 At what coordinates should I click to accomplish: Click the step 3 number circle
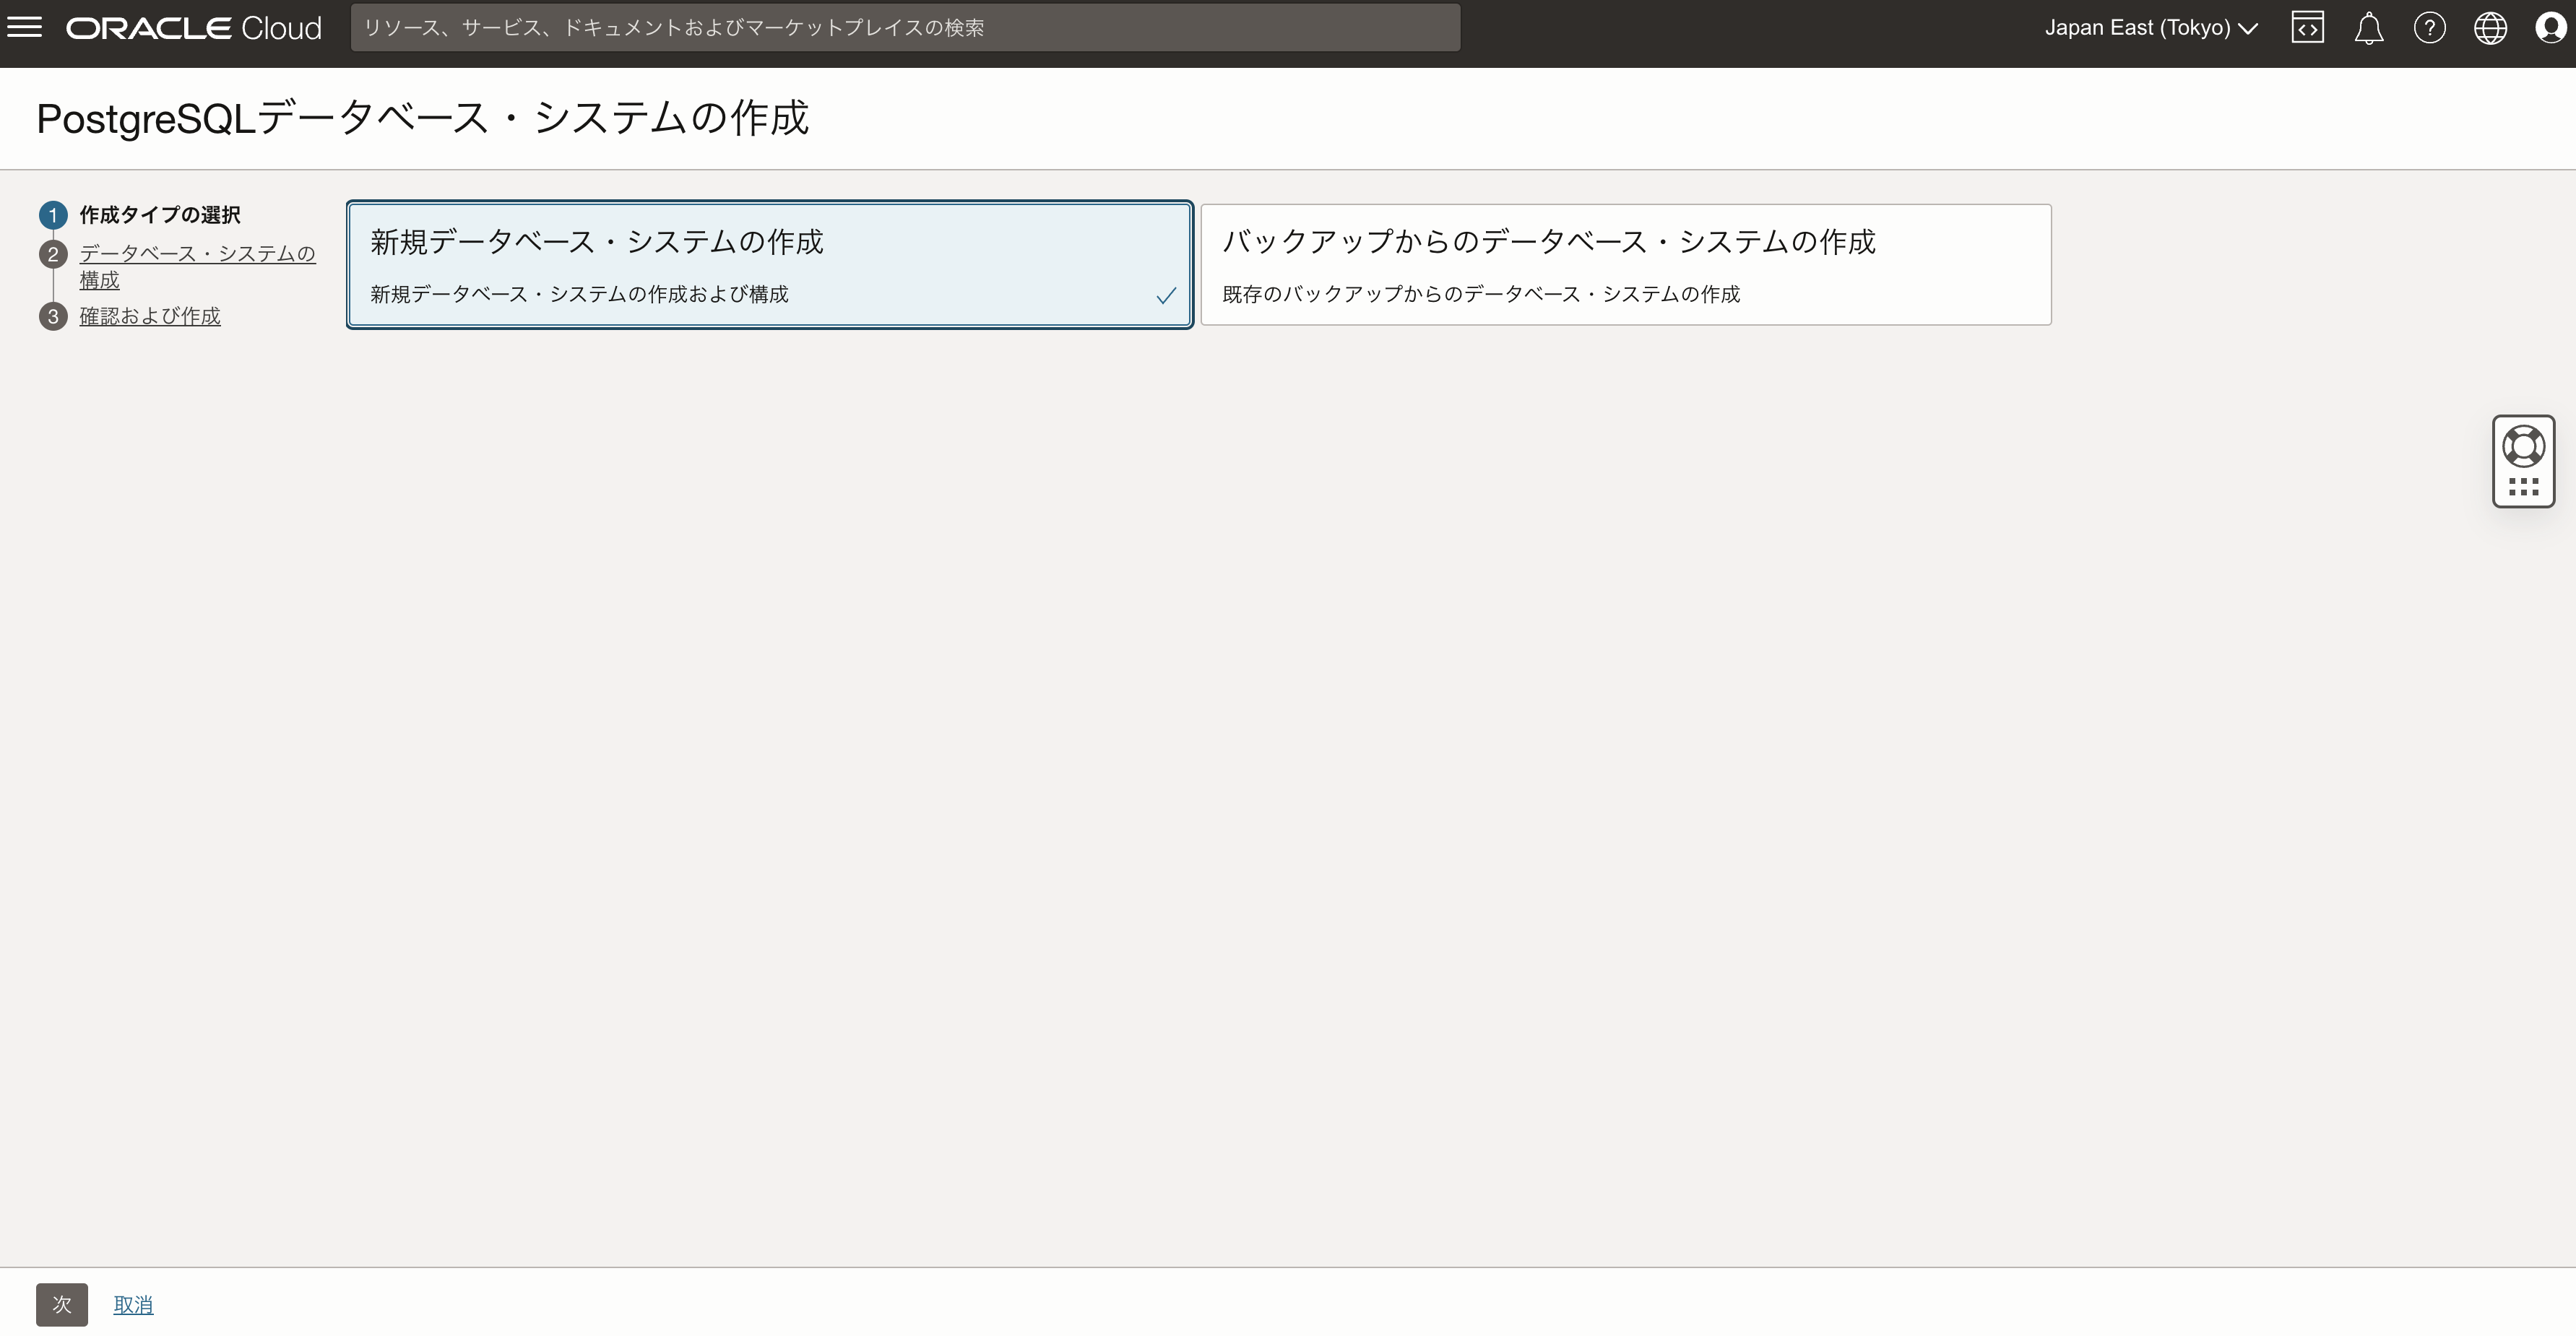pyautogui.click(x=53, y=316)
